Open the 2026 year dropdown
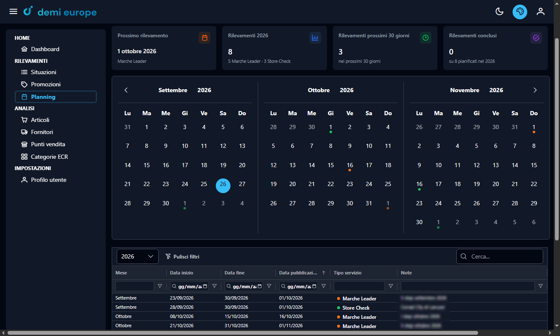 click(x=137, y=256)
